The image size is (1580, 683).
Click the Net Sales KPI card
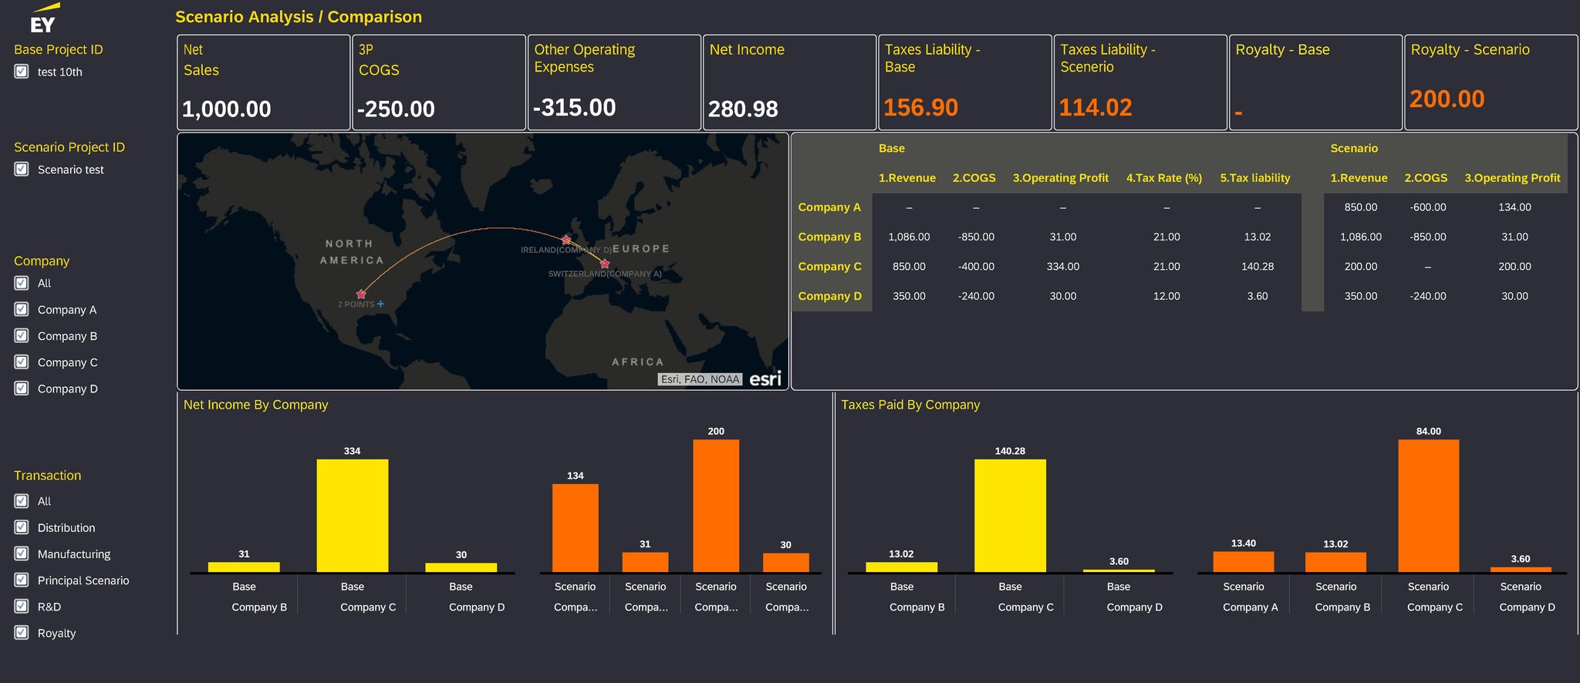(263, 82)
